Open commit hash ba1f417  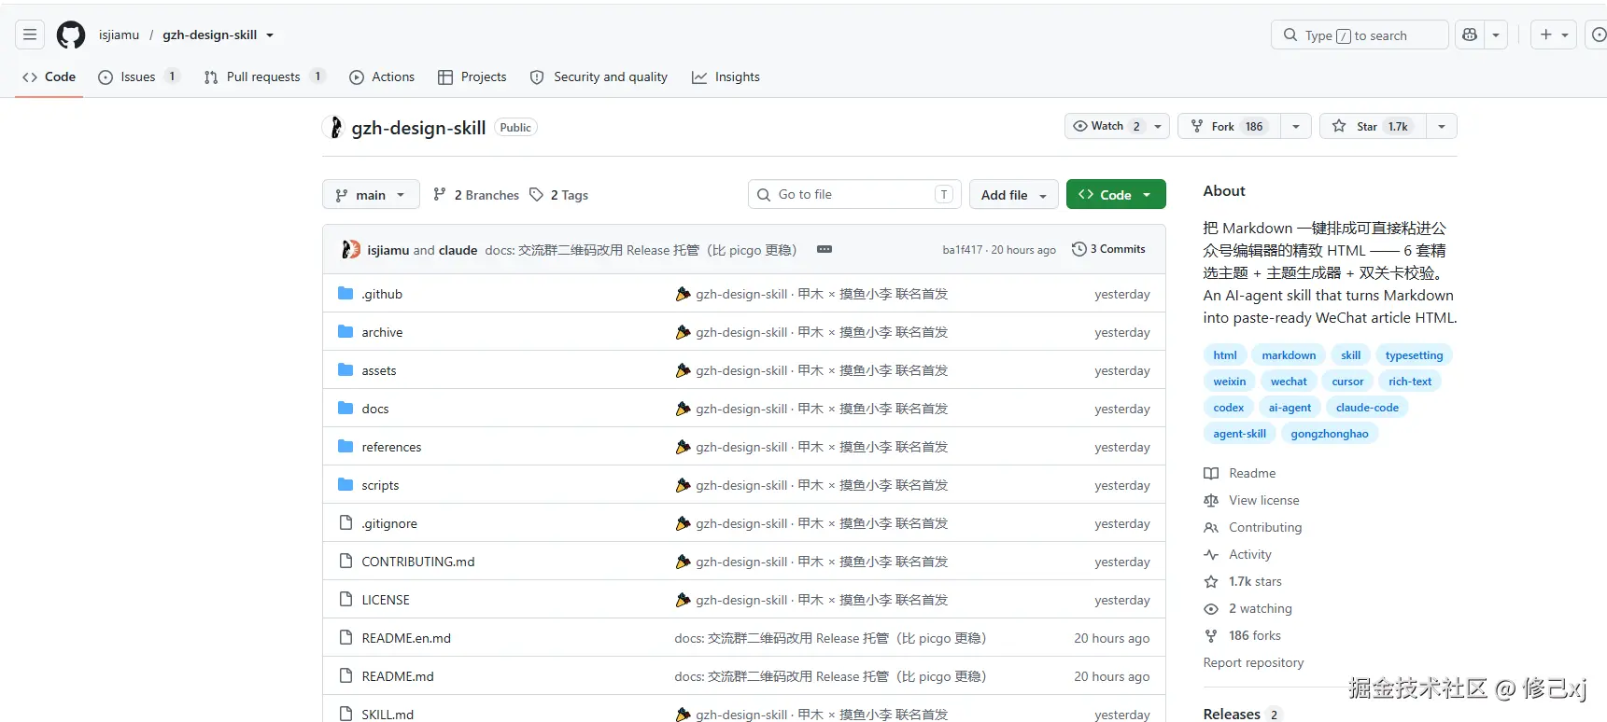(x=963, y=250)
